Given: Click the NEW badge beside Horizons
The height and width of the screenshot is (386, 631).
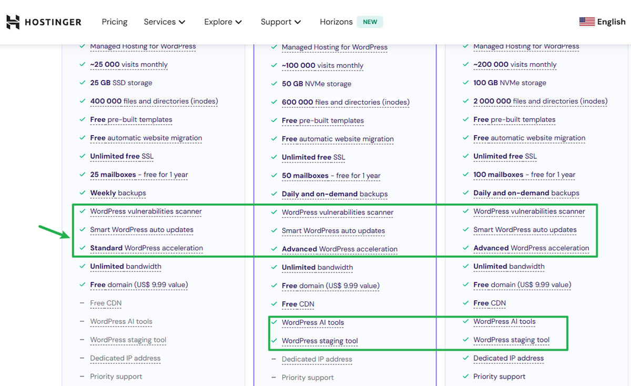Looking at the screenshot, I should 370,22.
